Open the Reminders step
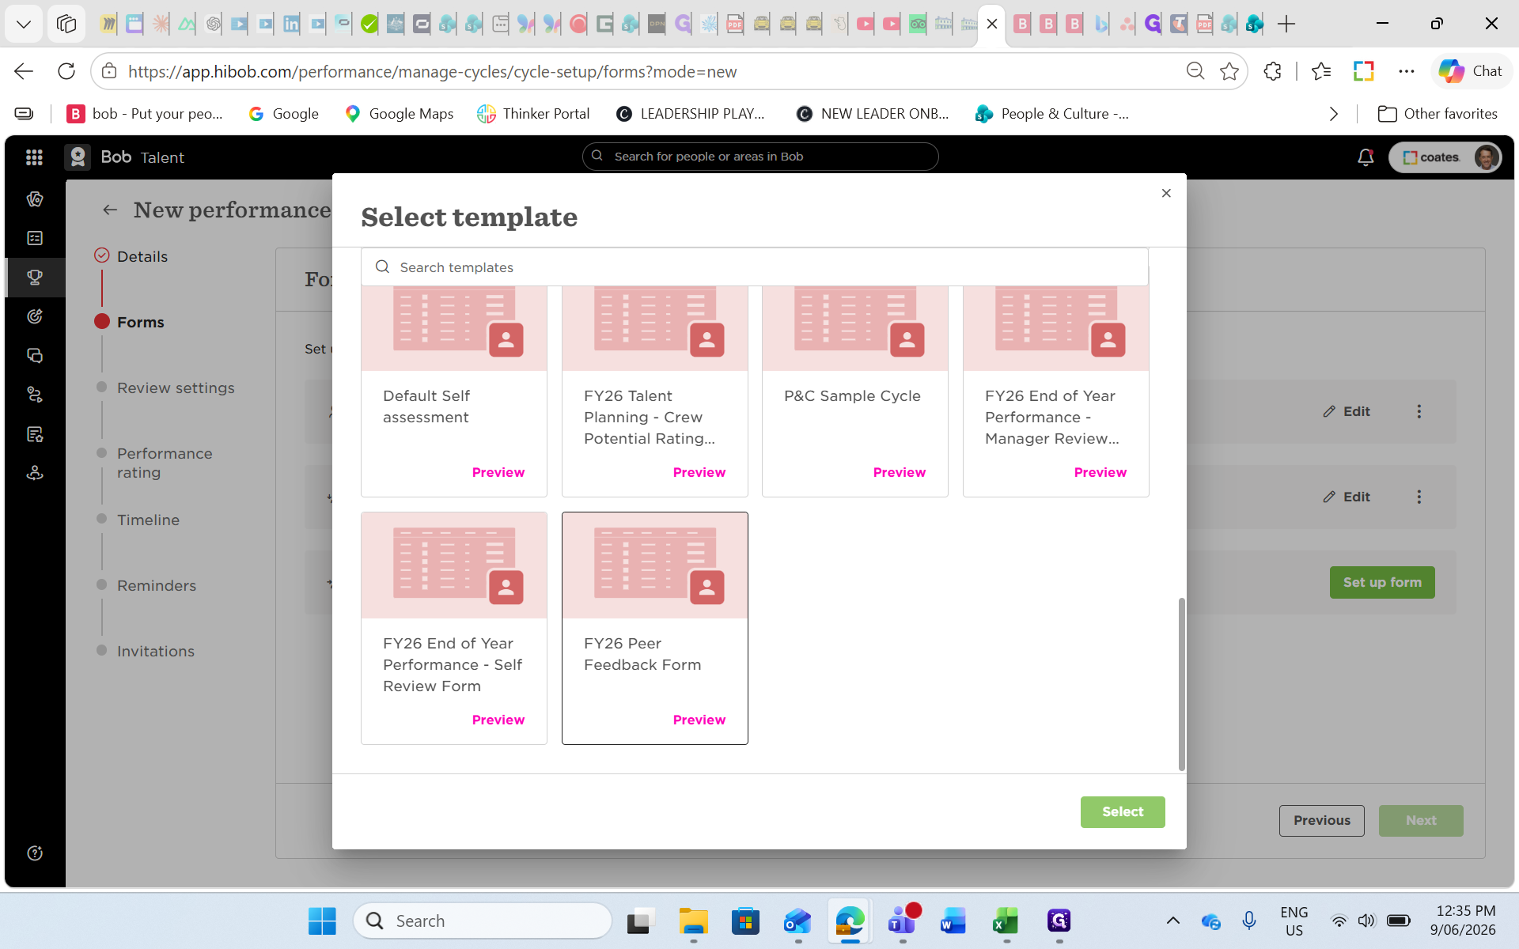This screenshot has width=1519, height=949. (x=157, y=585)
